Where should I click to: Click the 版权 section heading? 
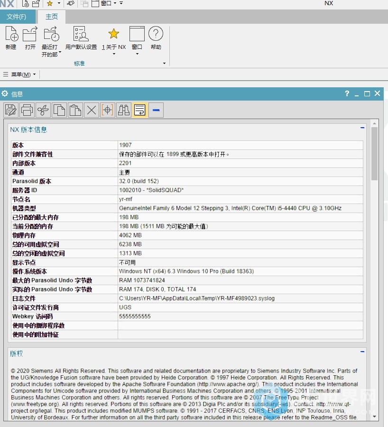[16, 353]
